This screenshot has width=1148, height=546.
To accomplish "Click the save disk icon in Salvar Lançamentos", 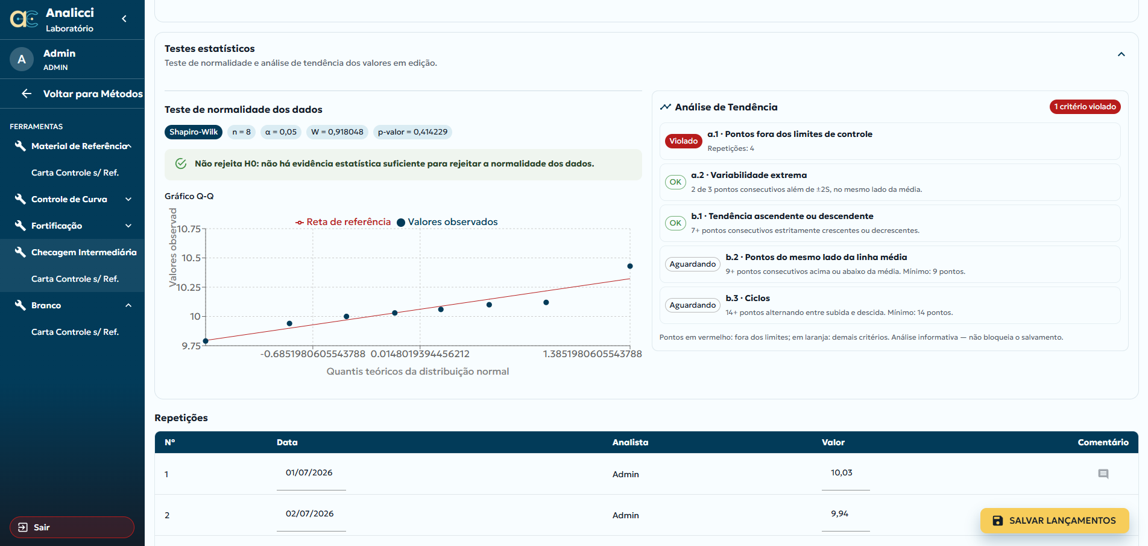I will [x=998, y=521].
